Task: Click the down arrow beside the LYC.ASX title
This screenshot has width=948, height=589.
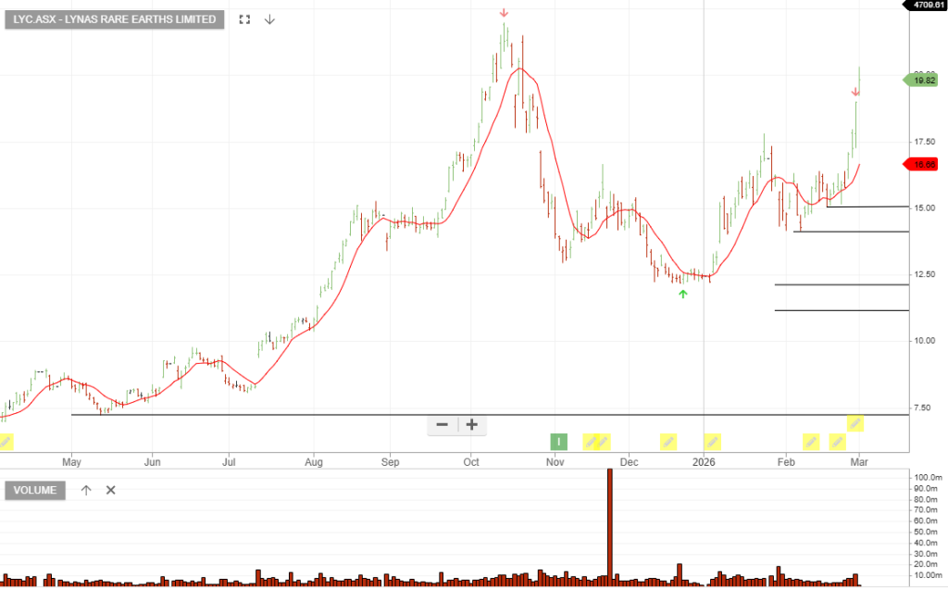Action: [x=269, y=19]
